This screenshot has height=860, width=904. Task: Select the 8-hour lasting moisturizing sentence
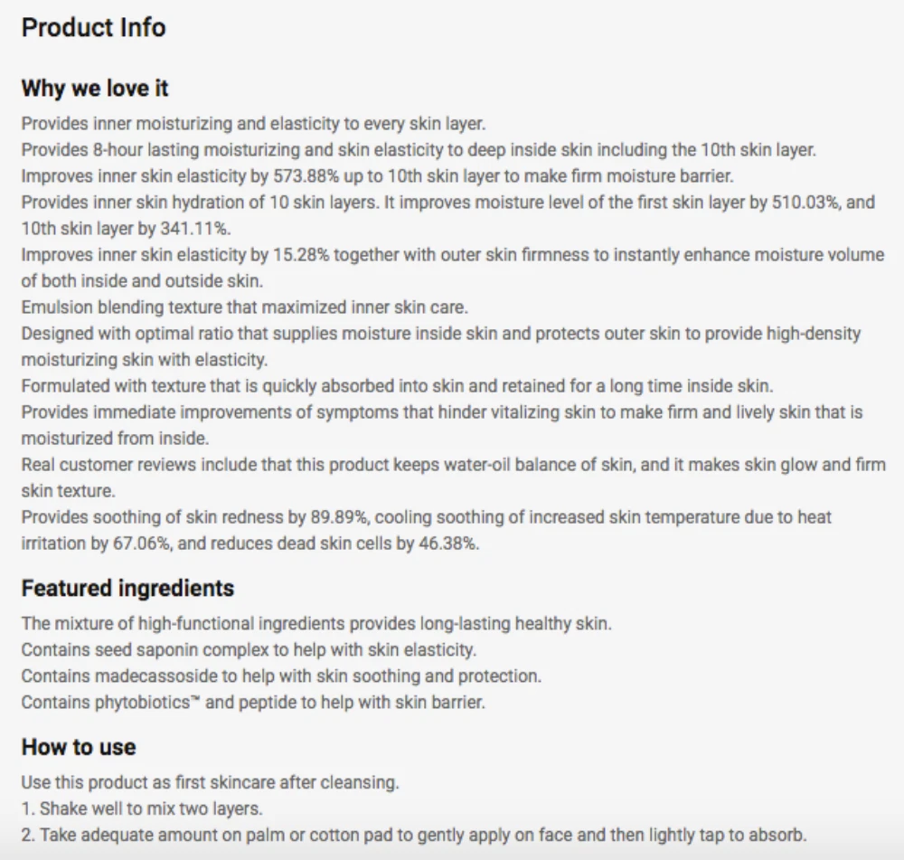[419, 150]
